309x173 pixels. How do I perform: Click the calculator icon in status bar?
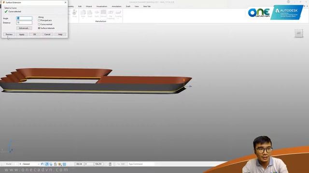(110, 164)
